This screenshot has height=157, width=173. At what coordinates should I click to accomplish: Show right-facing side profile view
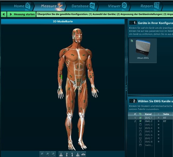click(x=66, y=154)
